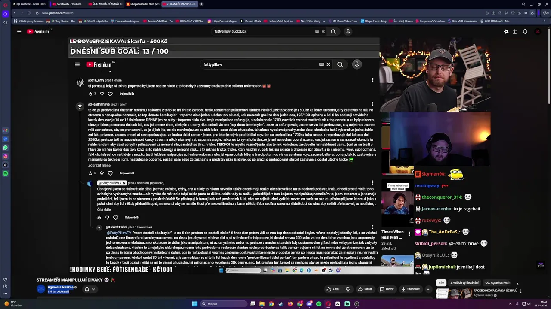Viewport: 551px width, 309px height.
Task: Open 'UKRAJINA V OHNI...' bookmark
Action: [x=189, y=21]
